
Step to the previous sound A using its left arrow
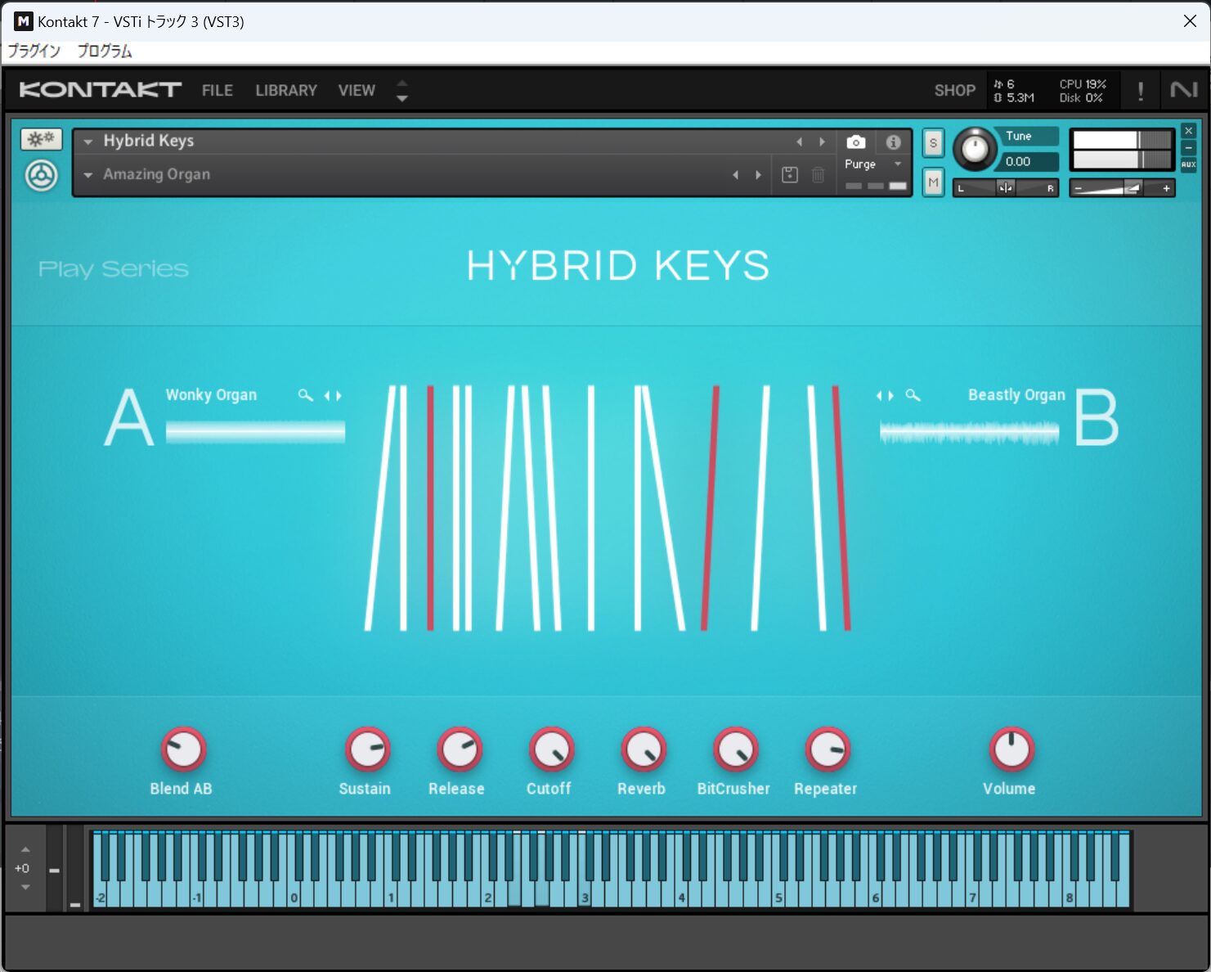(327, 395)
